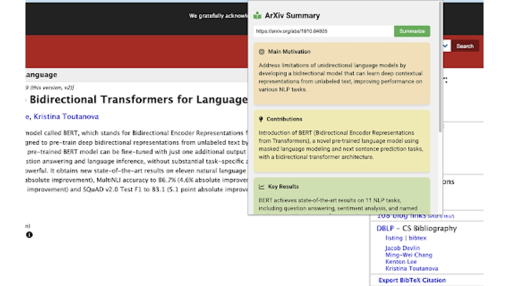Click the arXiv Search button
This screenshot has width=509, height=286.
pyautogui.click(x=465, y=46)
